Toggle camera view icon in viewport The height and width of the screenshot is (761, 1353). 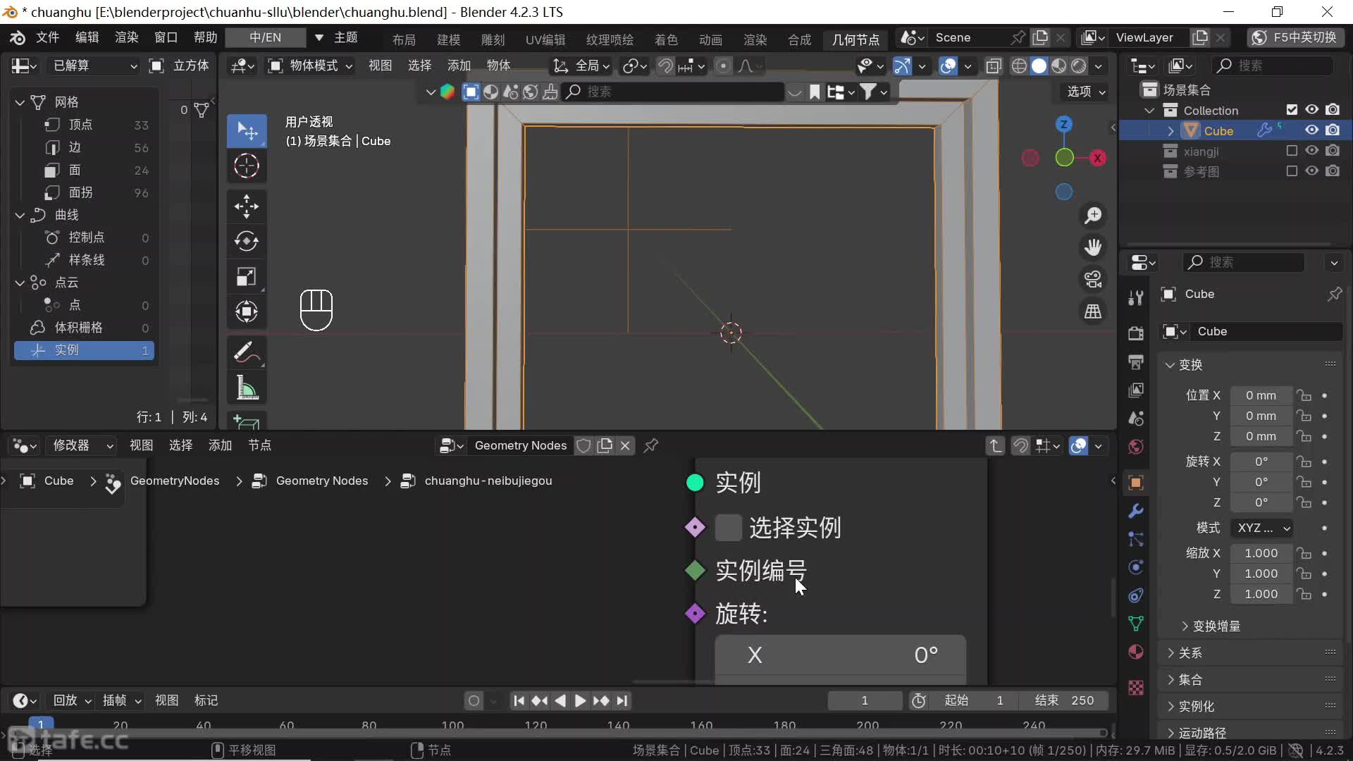[x=1093, y=280]
